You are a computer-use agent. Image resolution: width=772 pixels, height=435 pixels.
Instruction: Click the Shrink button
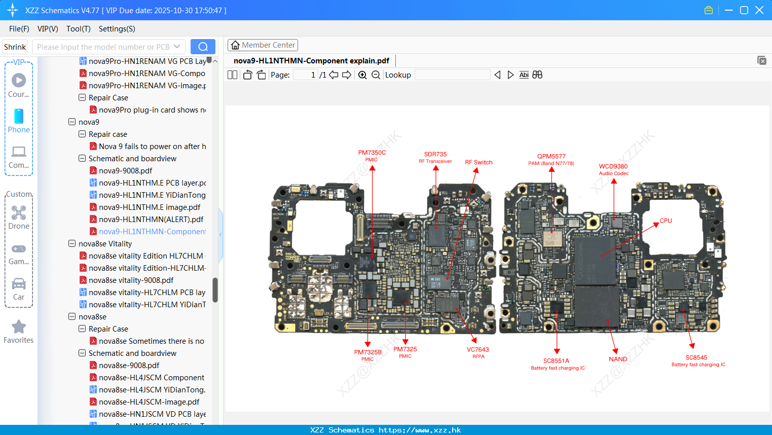pyautogui.click(x=15, y=47)
